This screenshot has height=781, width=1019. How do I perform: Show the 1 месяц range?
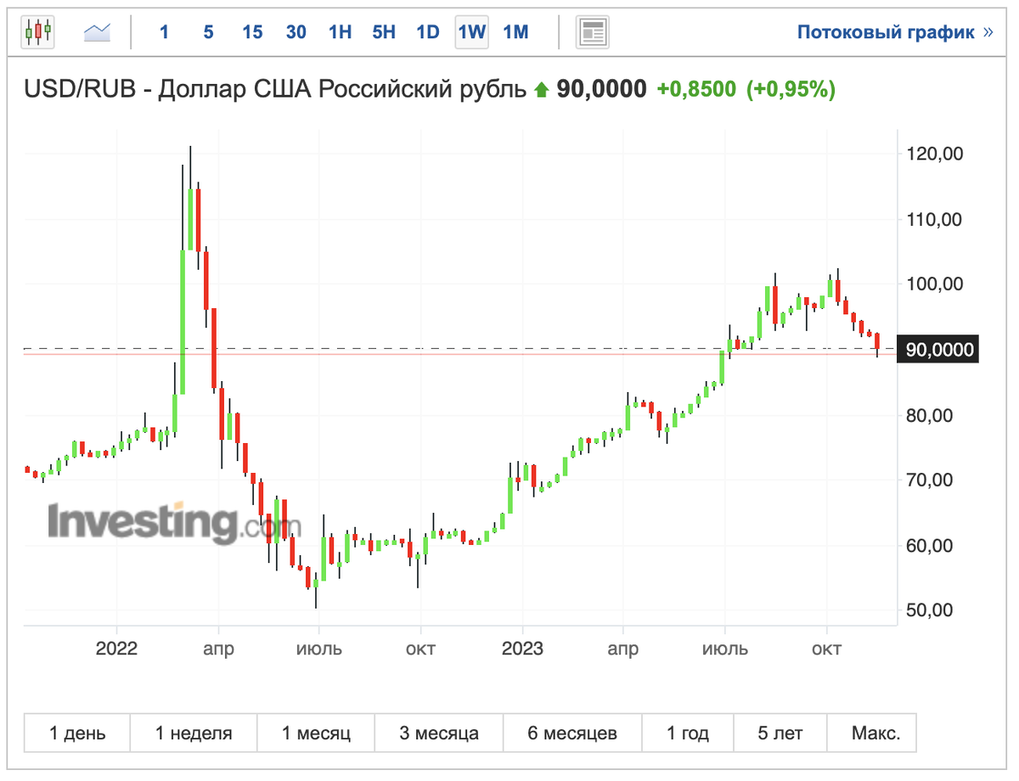(x=316, y=733)
